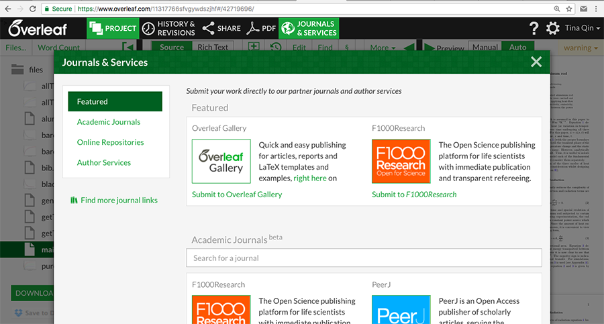The height and width of the screenshot is (324, 604).
Task: Open settings gear icon
Action: coord(553,28)
